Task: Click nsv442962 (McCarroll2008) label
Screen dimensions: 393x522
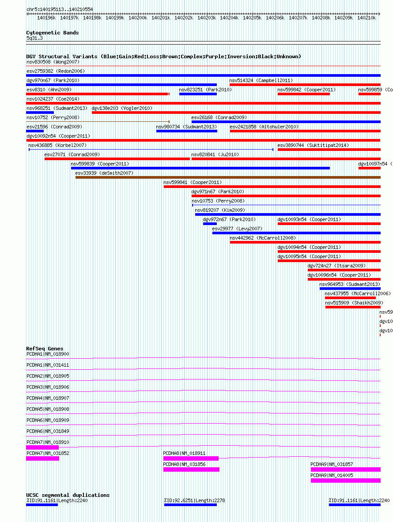Action: 263,238
